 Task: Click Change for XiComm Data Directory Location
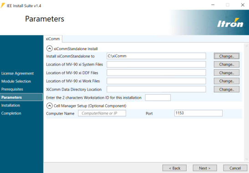226,89
